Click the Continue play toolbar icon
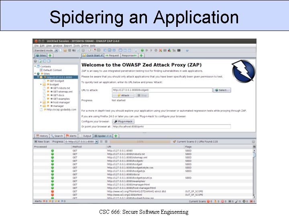 [151, 50]
